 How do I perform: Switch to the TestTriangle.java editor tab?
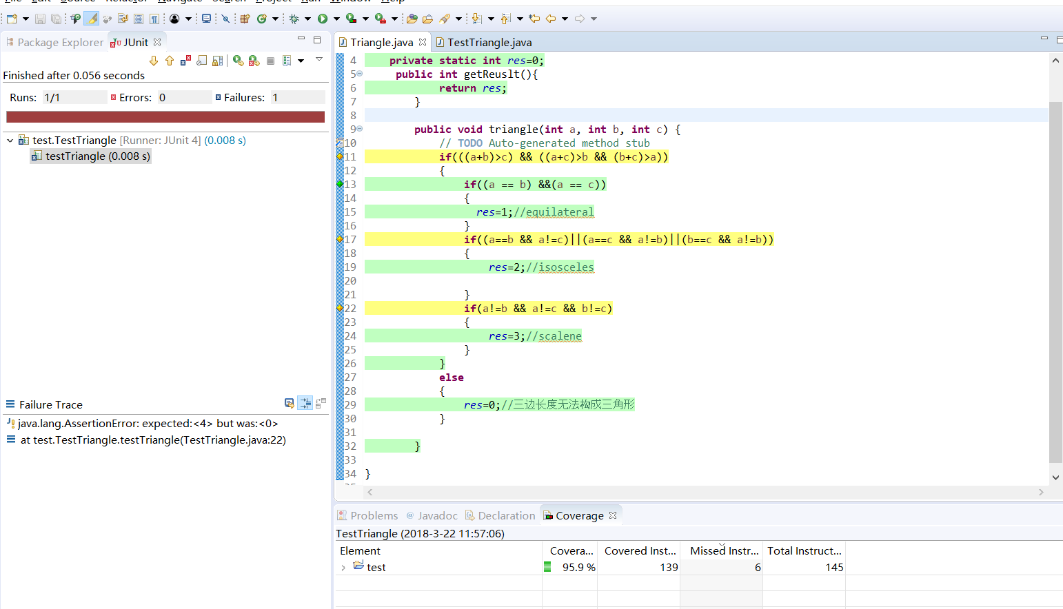[484, 42]
